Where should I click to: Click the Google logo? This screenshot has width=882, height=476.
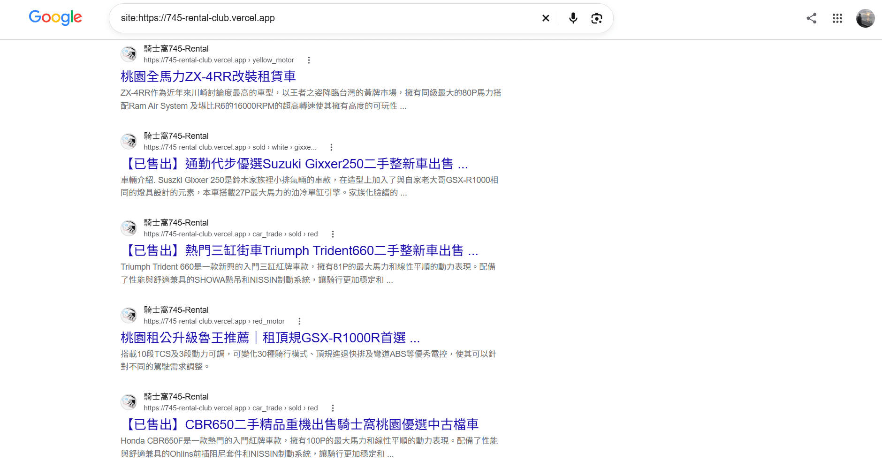pyautogui.click(x=55, y=18)
